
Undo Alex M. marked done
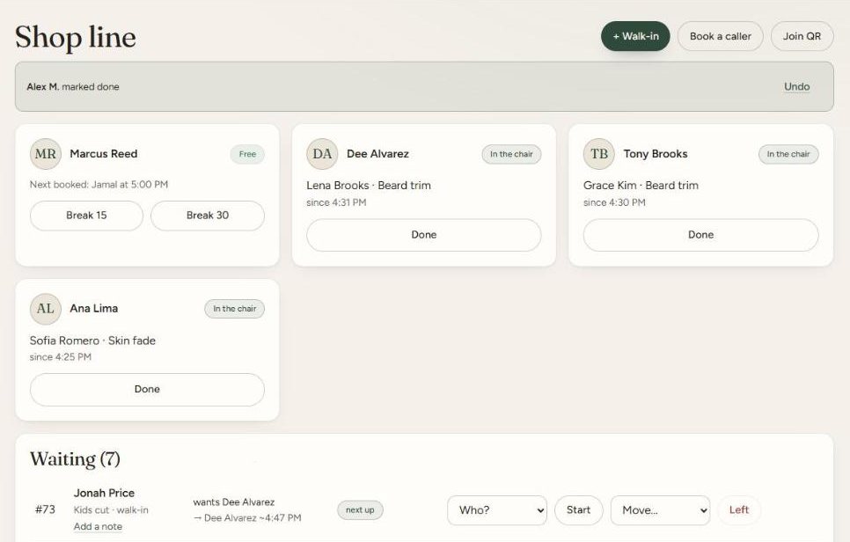[x=796, y=87]
